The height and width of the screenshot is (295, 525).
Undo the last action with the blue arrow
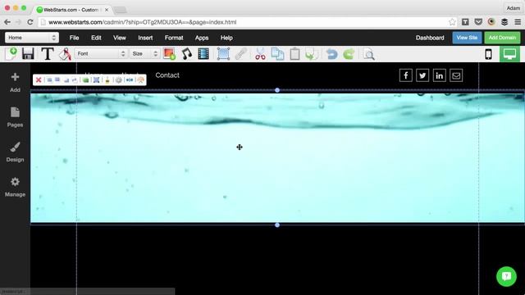[331, 54]
